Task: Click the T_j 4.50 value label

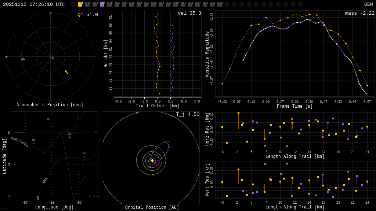Action: coord(188,114)
